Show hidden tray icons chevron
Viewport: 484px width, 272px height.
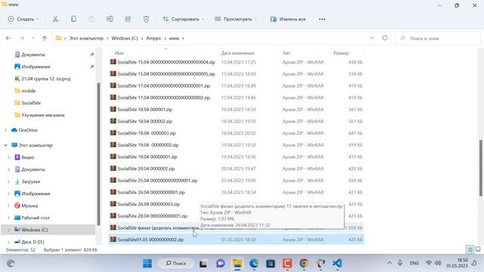click(389, 263)
